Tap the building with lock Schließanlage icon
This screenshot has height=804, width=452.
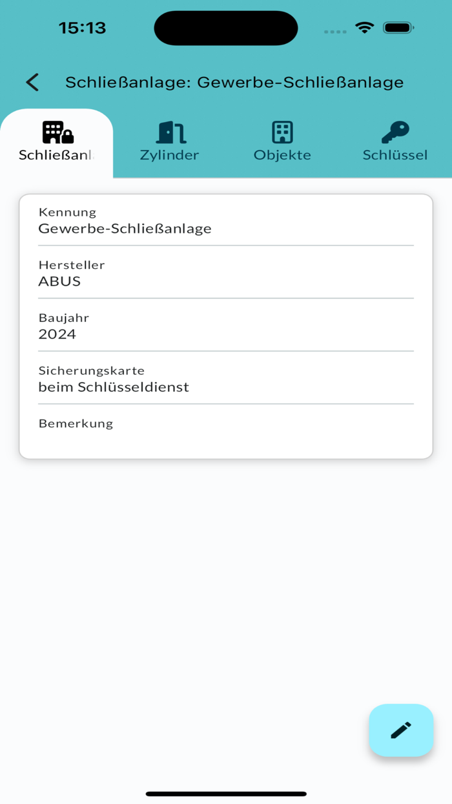57,132
